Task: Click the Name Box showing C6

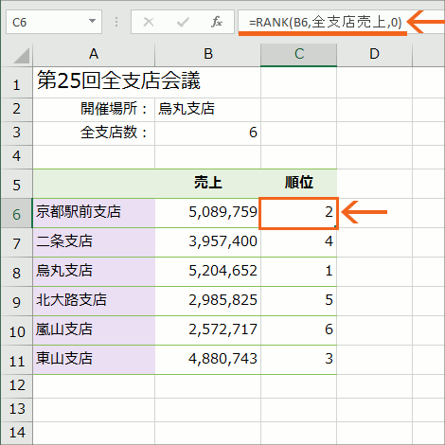Action: pyautogui.click(x=54, y=22)
